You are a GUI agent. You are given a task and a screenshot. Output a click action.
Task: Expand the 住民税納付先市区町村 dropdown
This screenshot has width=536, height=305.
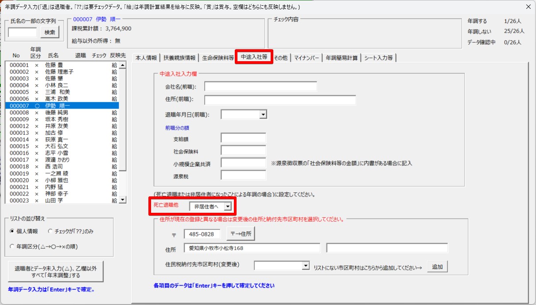305,266
